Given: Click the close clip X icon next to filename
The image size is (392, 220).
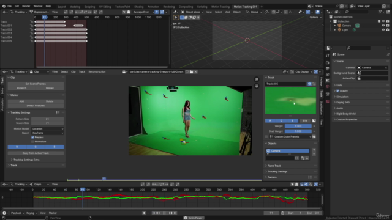Looking at the screenshot, I should (x=196, y=72).
